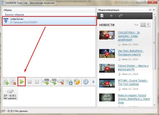Open the HITMAN Elusive Targets news link
159x115 pixels.
[133, 82]
